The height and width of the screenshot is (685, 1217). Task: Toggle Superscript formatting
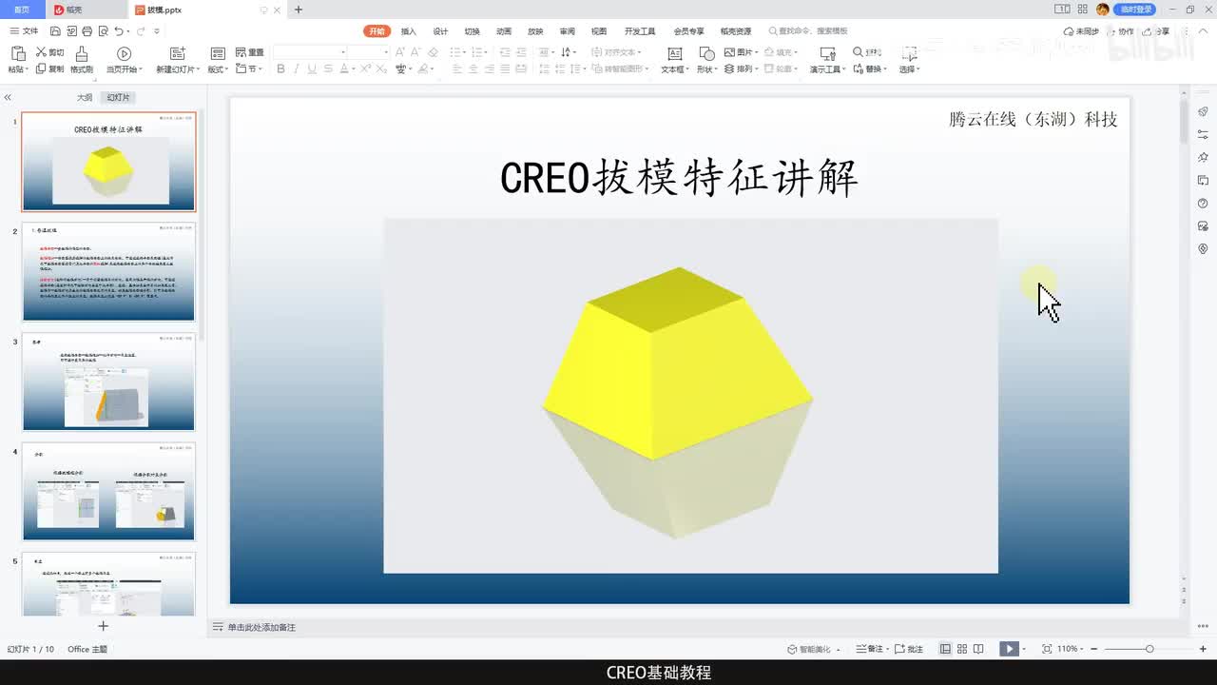click(x=366, y=69)
